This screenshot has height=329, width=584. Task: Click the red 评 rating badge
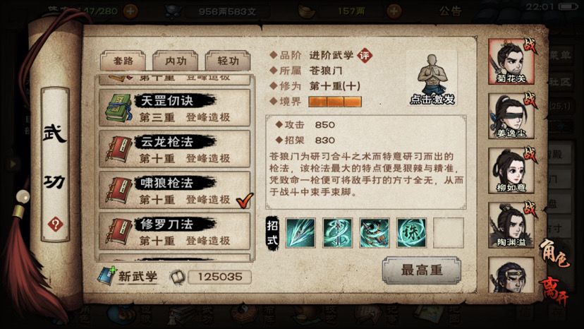point(364,56)
